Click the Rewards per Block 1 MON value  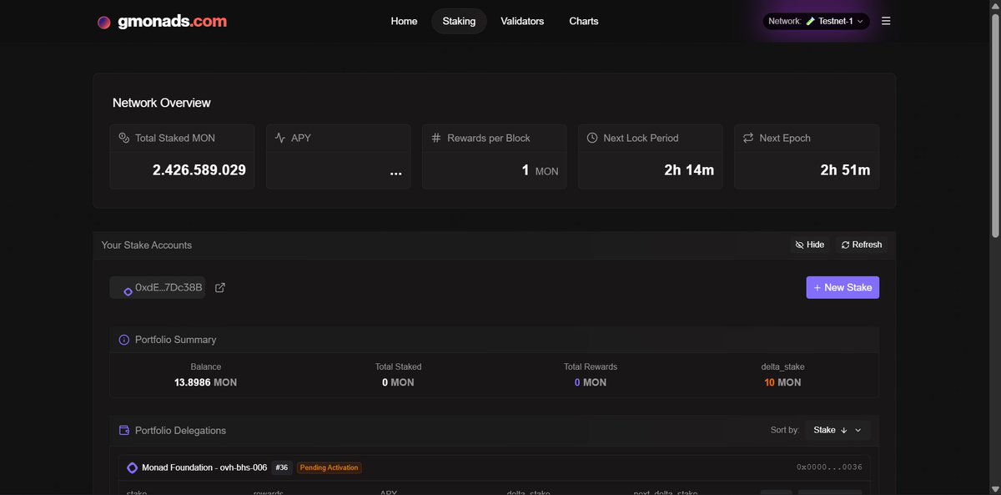540,170
